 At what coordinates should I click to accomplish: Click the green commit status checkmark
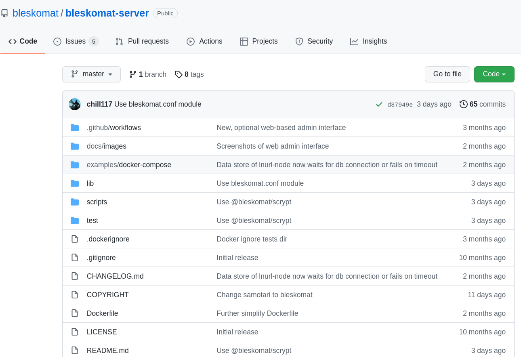coord(379,105)
